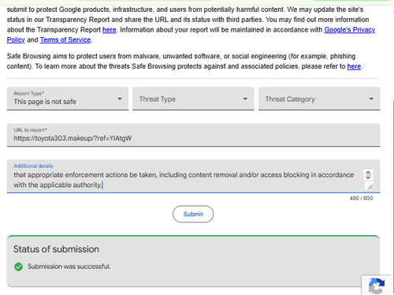Screen dimensions: 394x295
Task: Open the Transparency Report 'here' link
Action: (109, 30)
